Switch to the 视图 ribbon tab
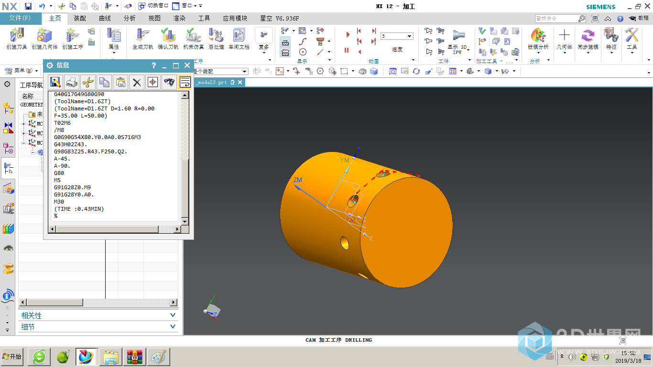 [x=154, y=18]
